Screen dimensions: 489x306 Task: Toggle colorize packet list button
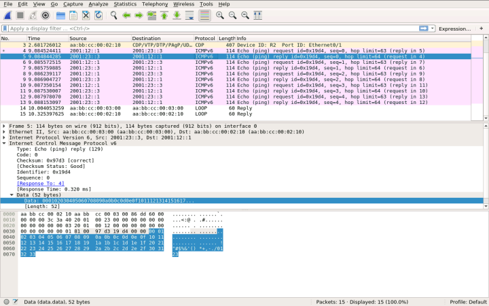[204, 15]
